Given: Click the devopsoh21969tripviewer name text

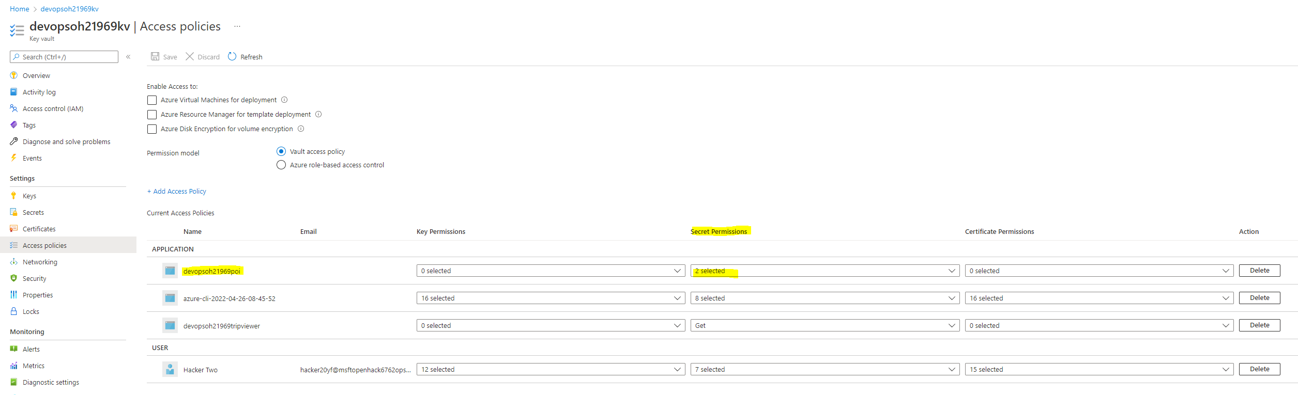Looking at the screenshot, I should point(222,326).
